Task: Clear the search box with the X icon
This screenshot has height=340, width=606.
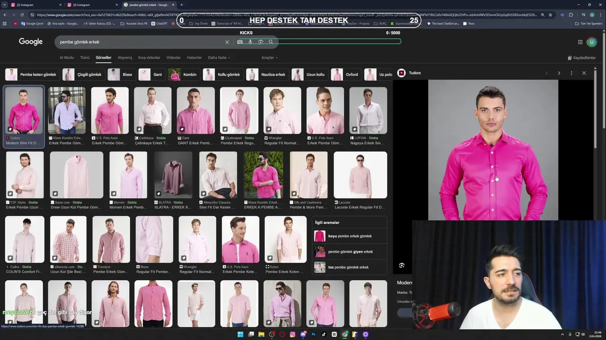Action: 227,42
